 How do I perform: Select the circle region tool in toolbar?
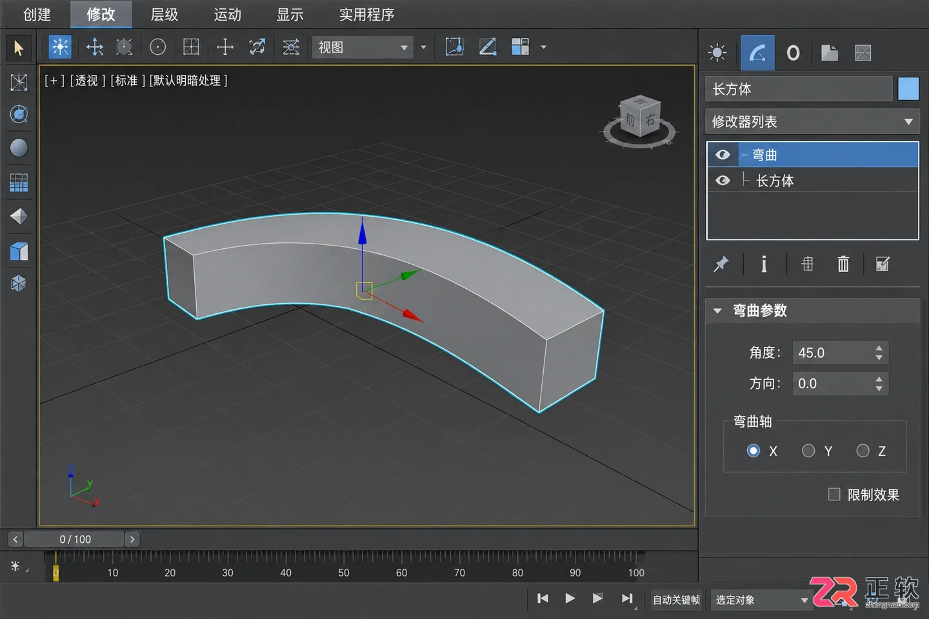coord(157,47)
